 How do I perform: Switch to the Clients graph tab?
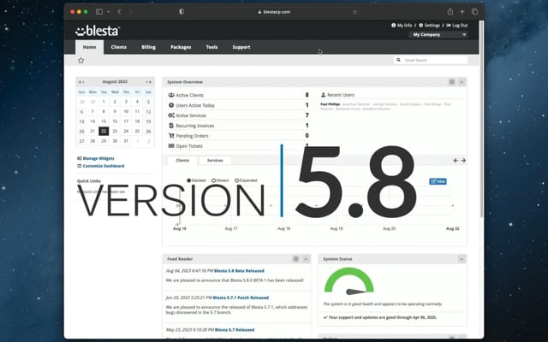pyautogui.click(x=182, y=160)
